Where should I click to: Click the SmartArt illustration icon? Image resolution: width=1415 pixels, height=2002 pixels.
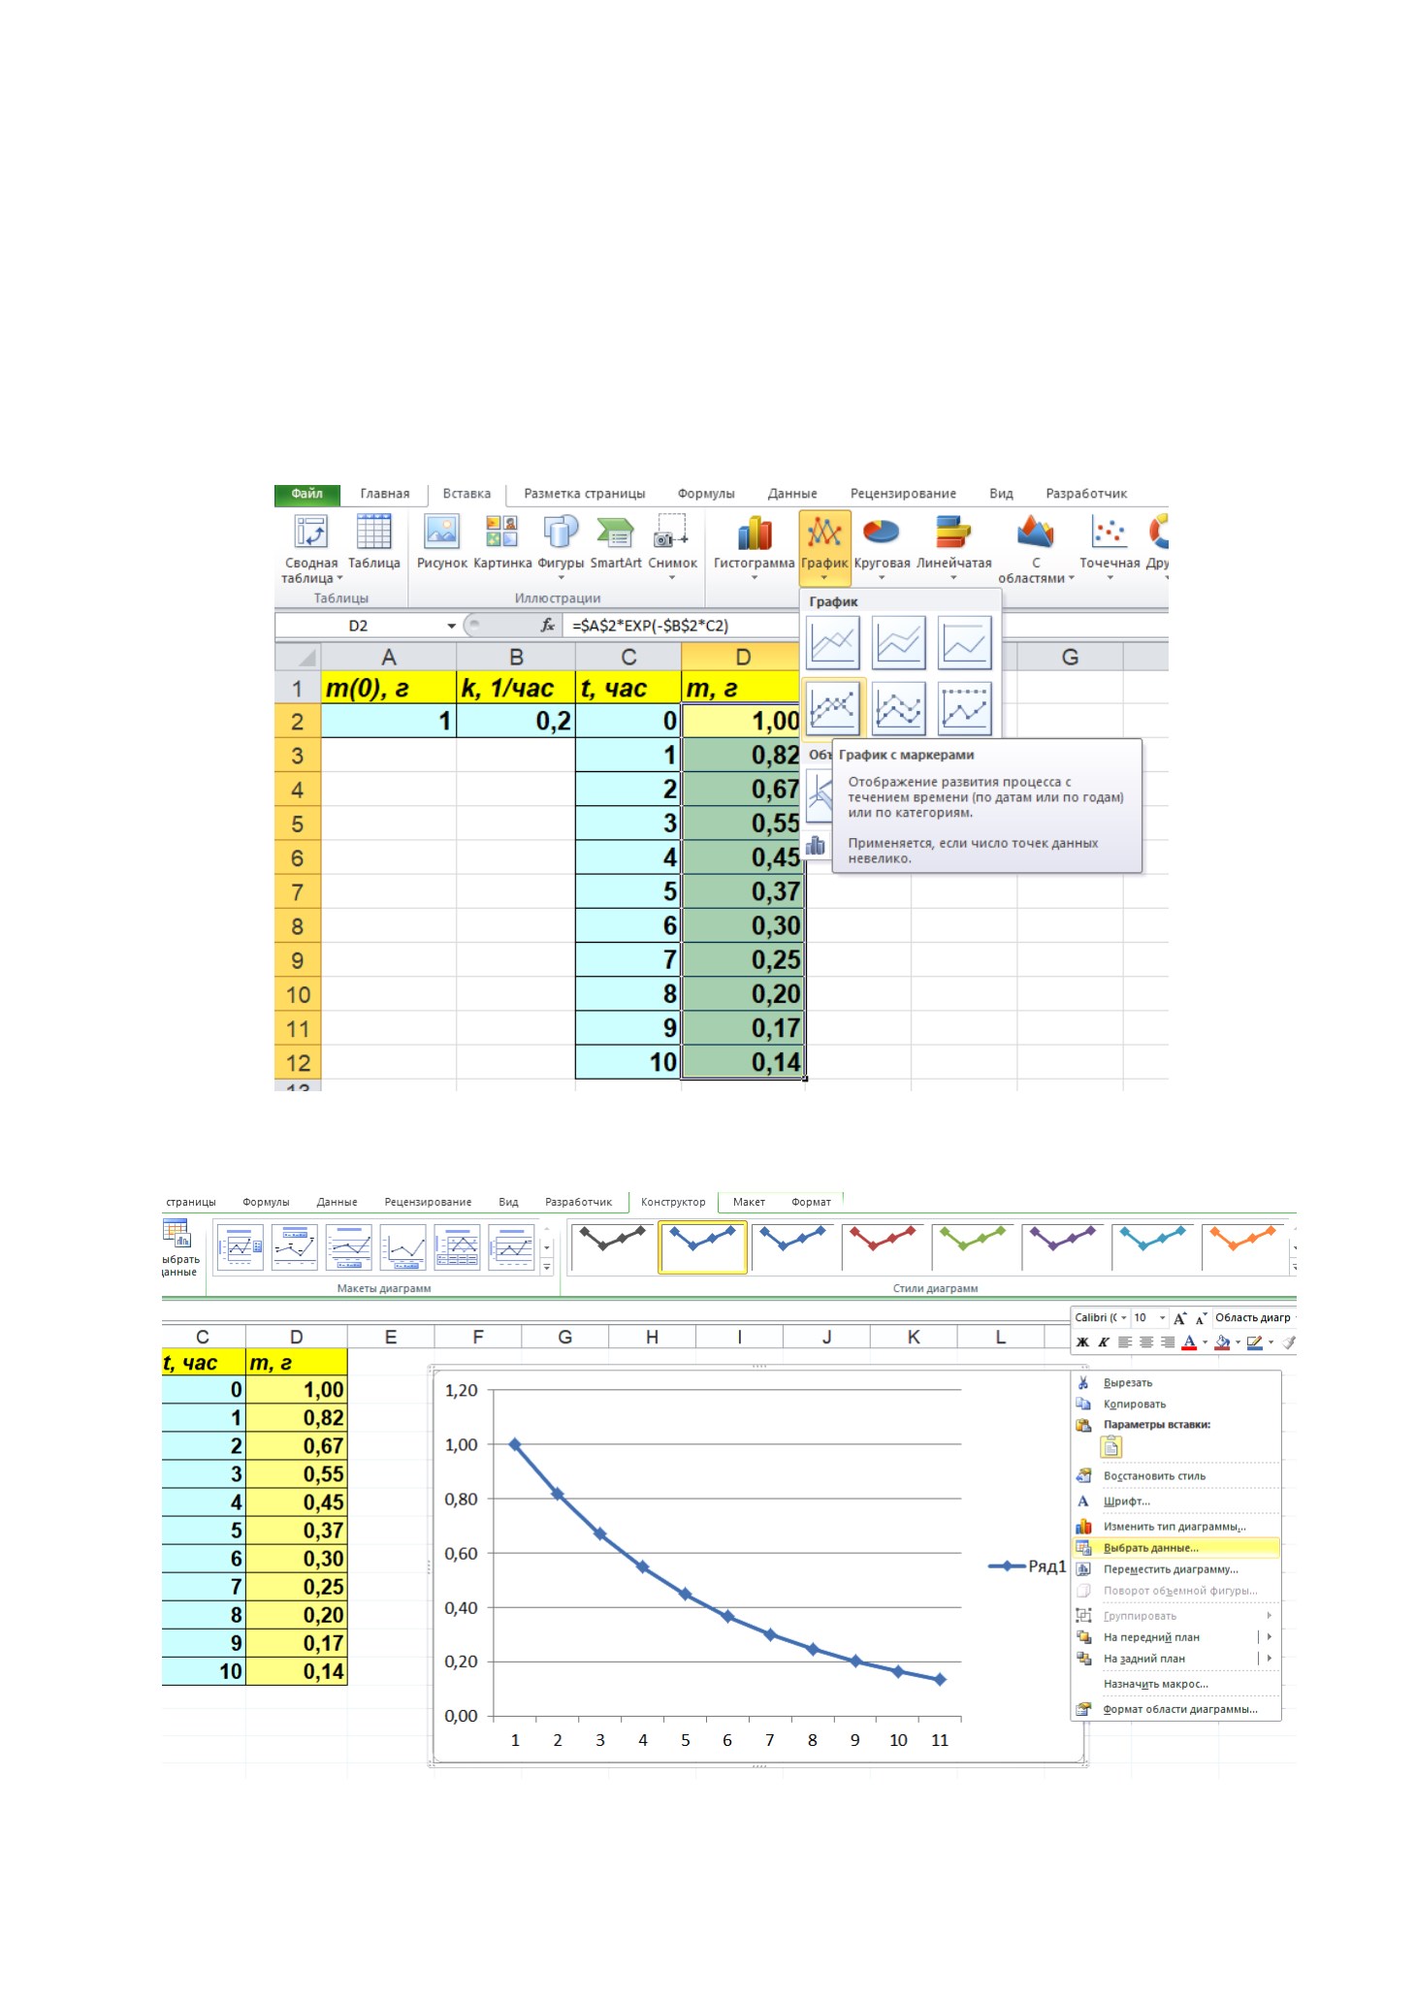pyautogui.click(x=616, y=544)
